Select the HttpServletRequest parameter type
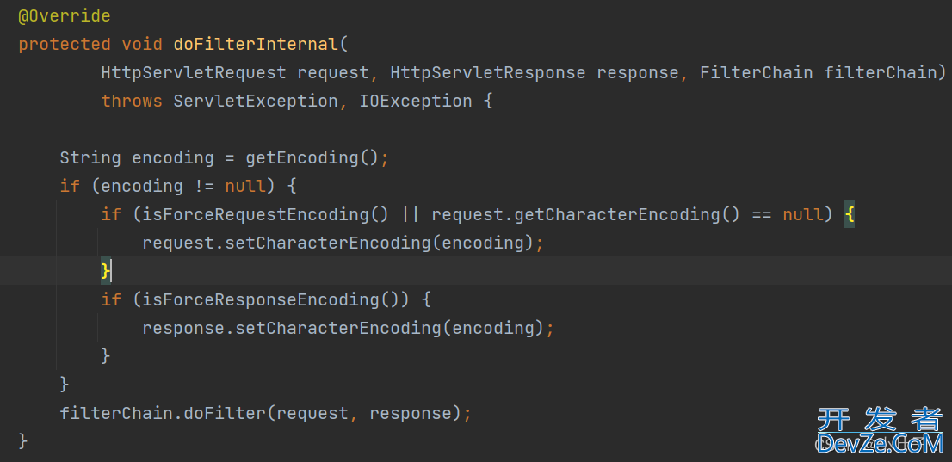 [x=194, y=73]
